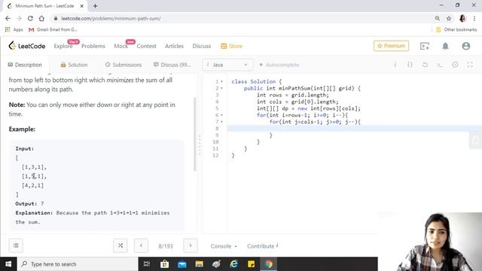Open Apps shortcut in bookmarks bar
482x271 pixels.
[14, 29]
